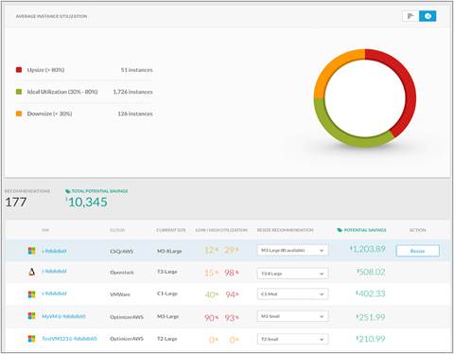Viewport: 454px width, 354px height.
Task: Click the T2-Large current size cell
Action: click(x=167, y=339)
